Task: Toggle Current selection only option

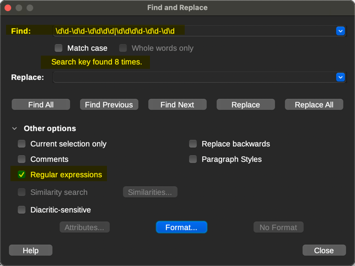Action: click(x=21, y=144)
